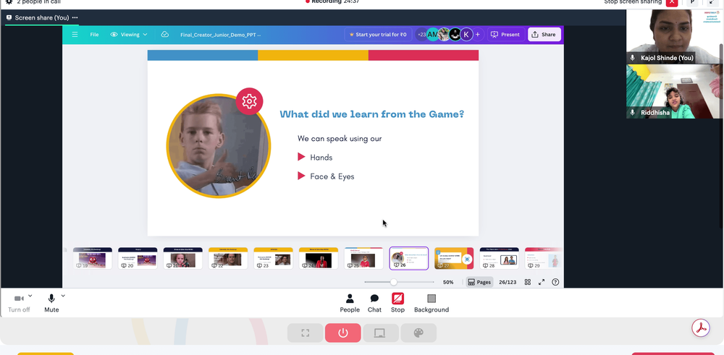Screen dimensions: 724x355
Task: Click the red gear icon on the slide
Action: click(x=249, y=101)
